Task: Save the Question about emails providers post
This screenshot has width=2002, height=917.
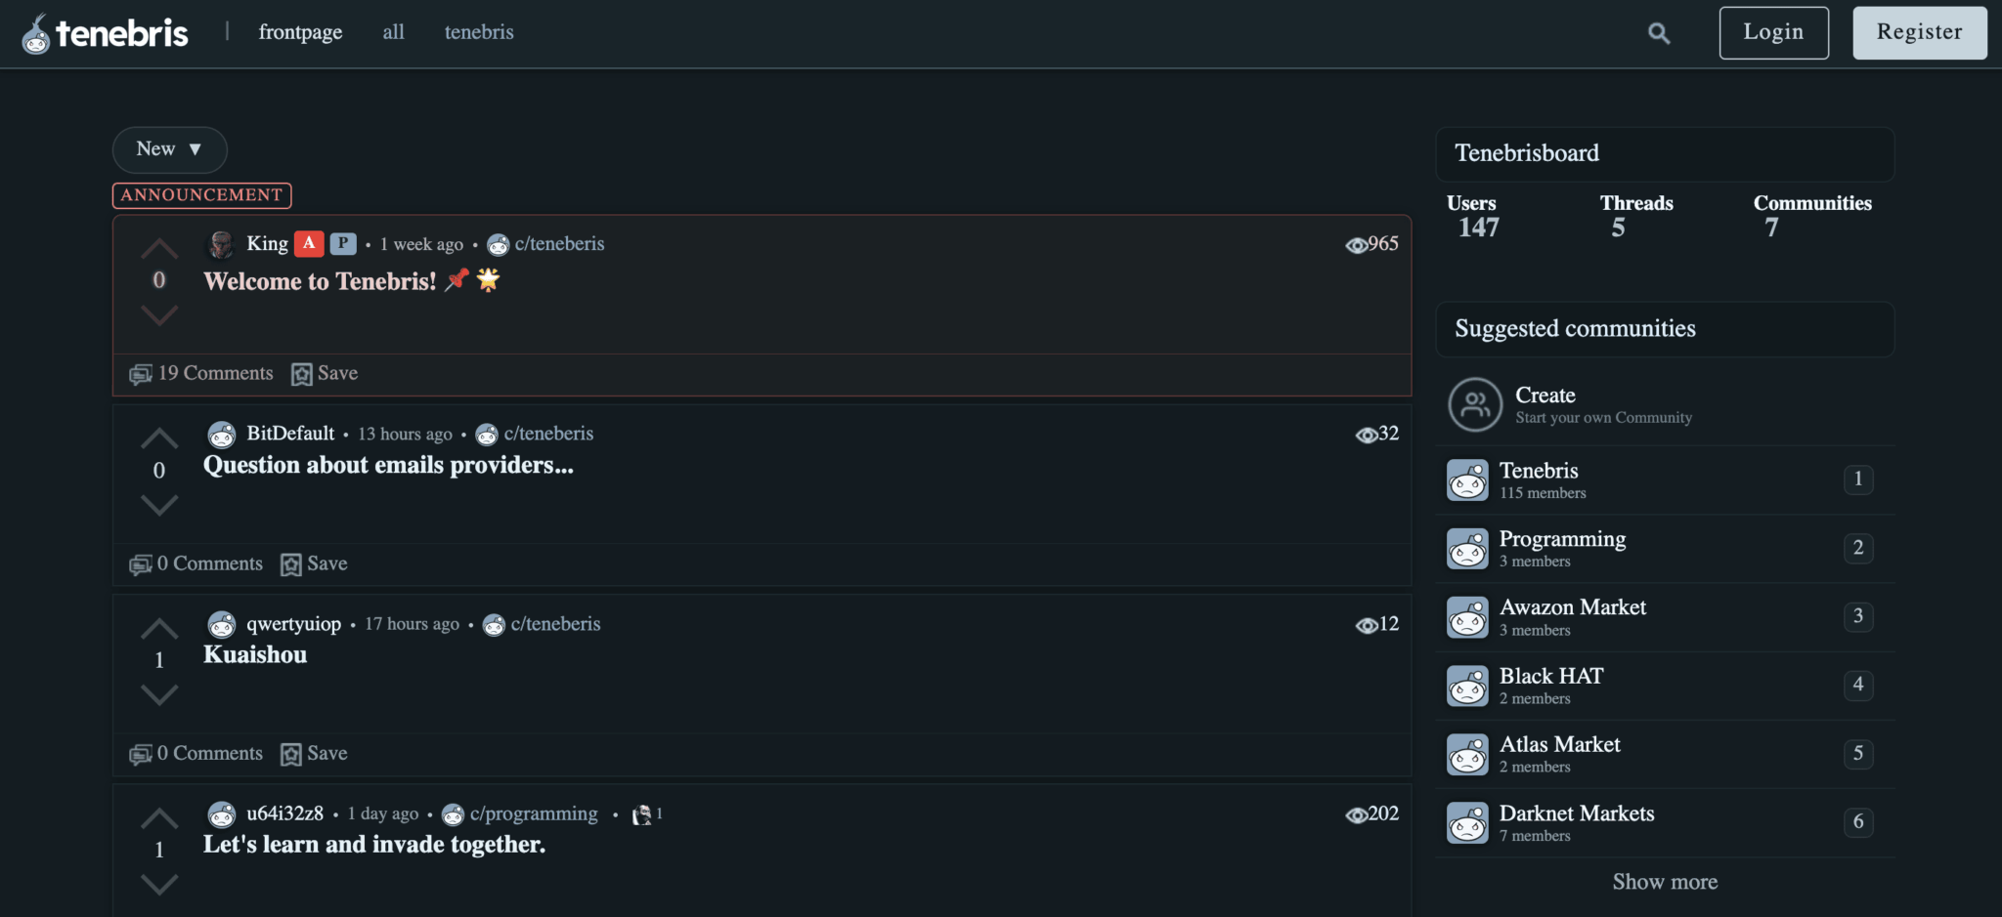Action: (314, 564)
